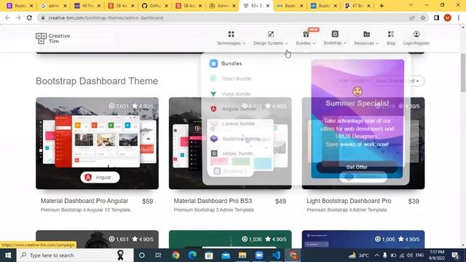Select Bootstrap Bundle menu entry

point(235,139)
